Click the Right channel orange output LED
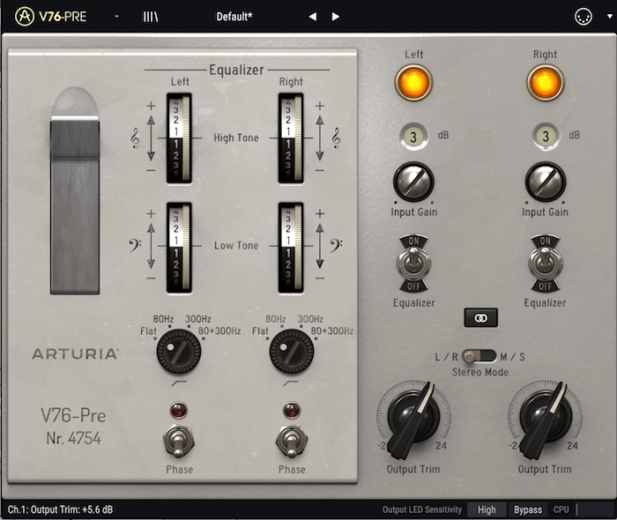 click(545, 83)
